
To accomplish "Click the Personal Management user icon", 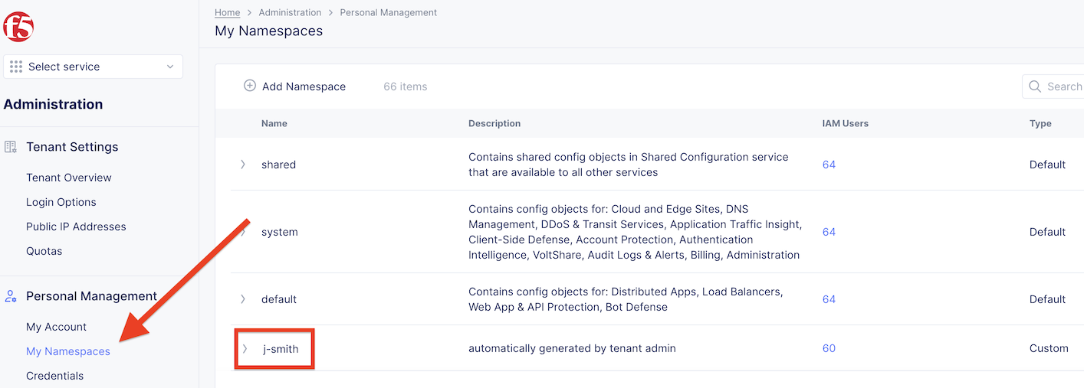I will [11, 296].
